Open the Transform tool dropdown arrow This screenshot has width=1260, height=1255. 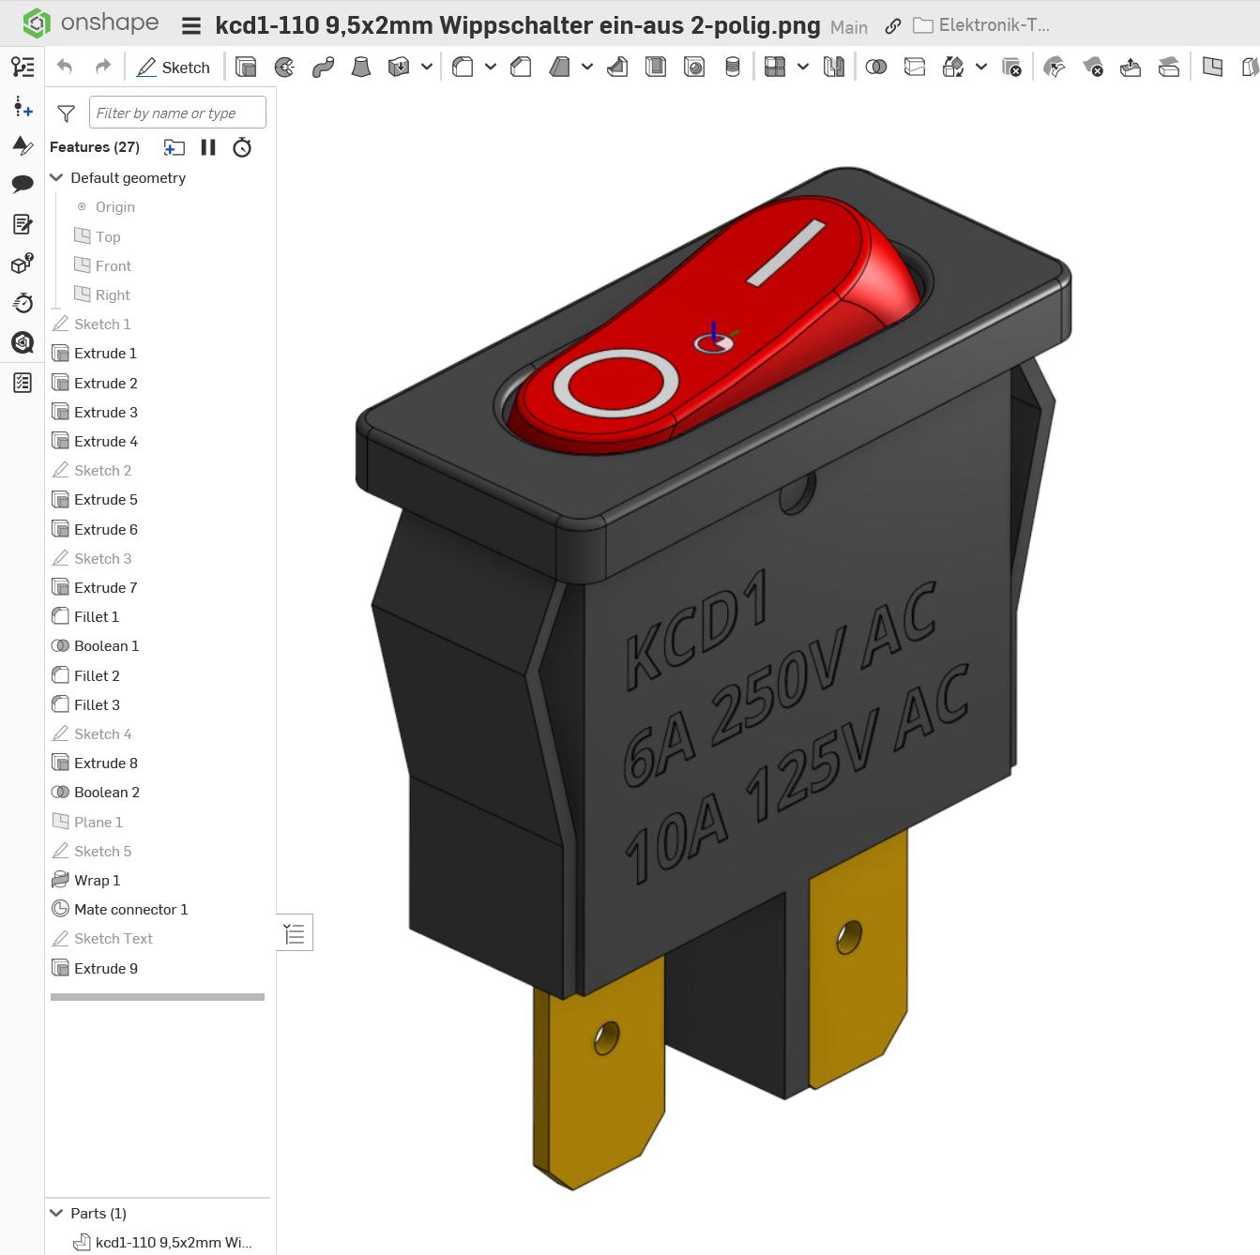(981, 67)
